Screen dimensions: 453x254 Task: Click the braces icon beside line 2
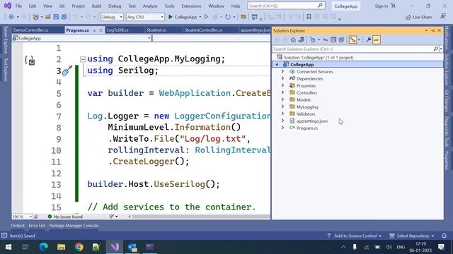pos(30,60)
